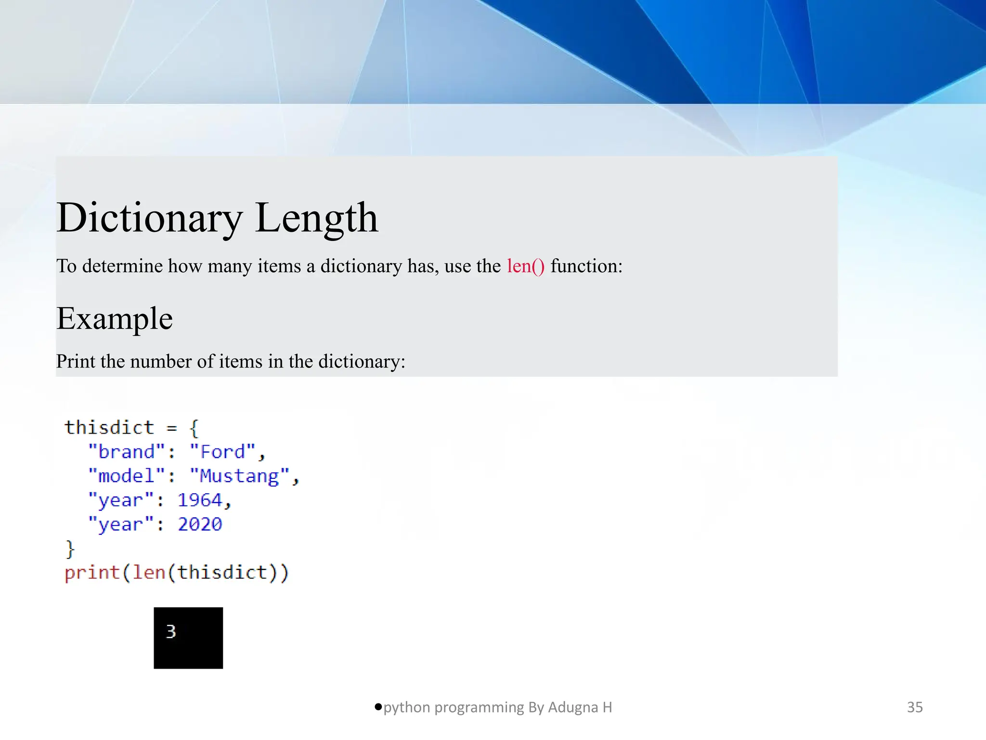Click the 'Example' subheading
Screen dimensions: 986x740
click(x=115, y=318)
